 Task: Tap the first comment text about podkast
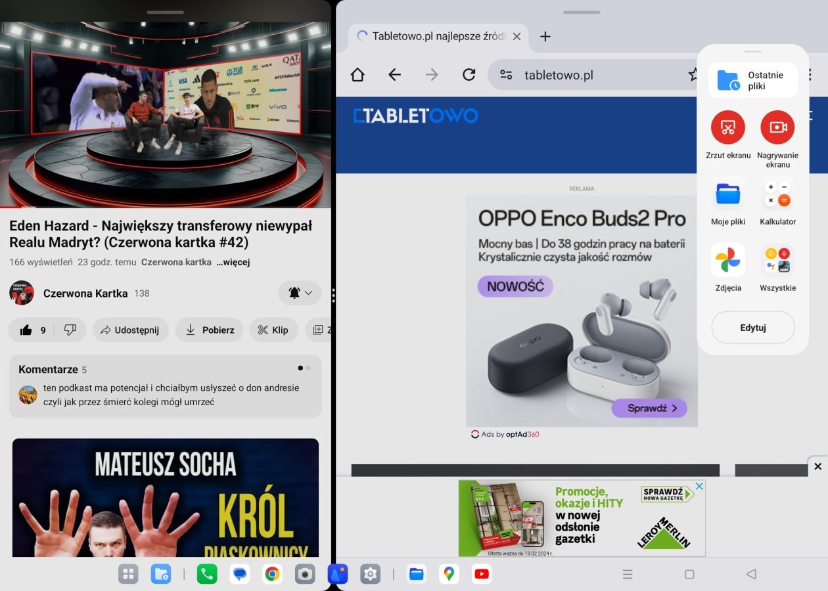pos(171,395)
